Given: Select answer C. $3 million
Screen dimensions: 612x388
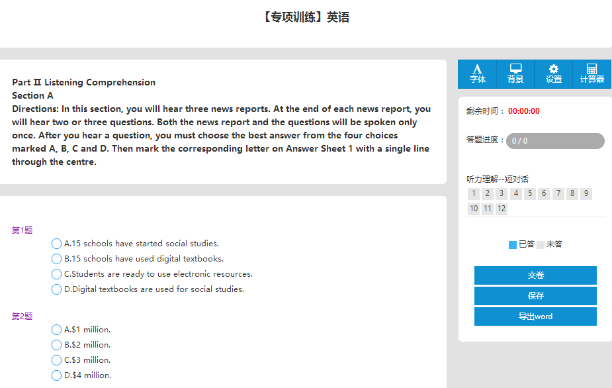Looking at the screenshot, I should coord(56,360).
